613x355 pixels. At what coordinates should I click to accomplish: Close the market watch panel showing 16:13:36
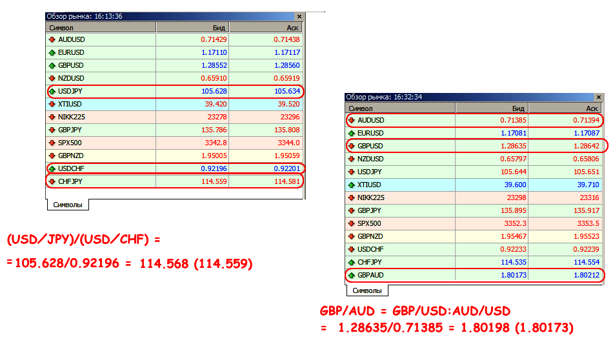(x=299, y=16)
